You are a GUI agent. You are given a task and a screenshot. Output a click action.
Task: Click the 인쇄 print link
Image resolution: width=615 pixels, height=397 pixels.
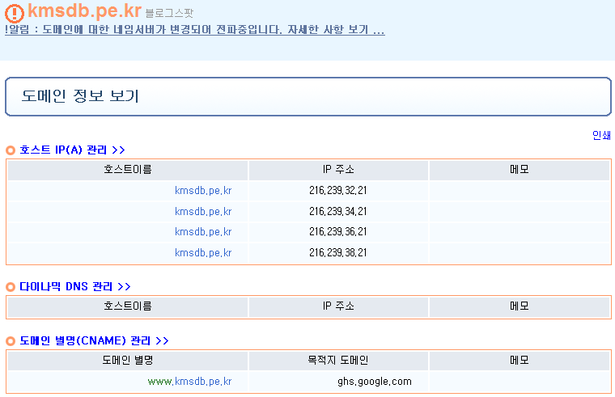pyautogui.click(x=601, y=136)
